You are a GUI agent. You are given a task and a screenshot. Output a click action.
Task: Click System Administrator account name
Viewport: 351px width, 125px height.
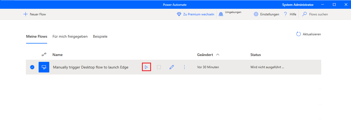point(298,5)
